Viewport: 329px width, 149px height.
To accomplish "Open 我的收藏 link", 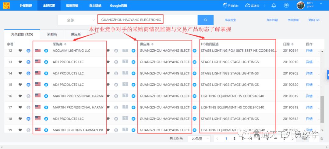I will tap(272, 20).
